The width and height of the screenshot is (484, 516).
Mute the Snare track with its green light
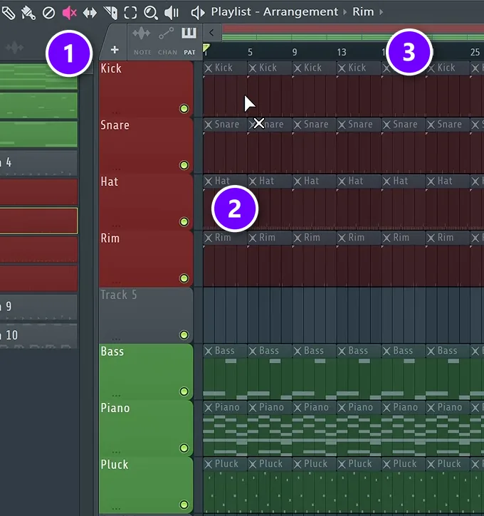(184, 165)
